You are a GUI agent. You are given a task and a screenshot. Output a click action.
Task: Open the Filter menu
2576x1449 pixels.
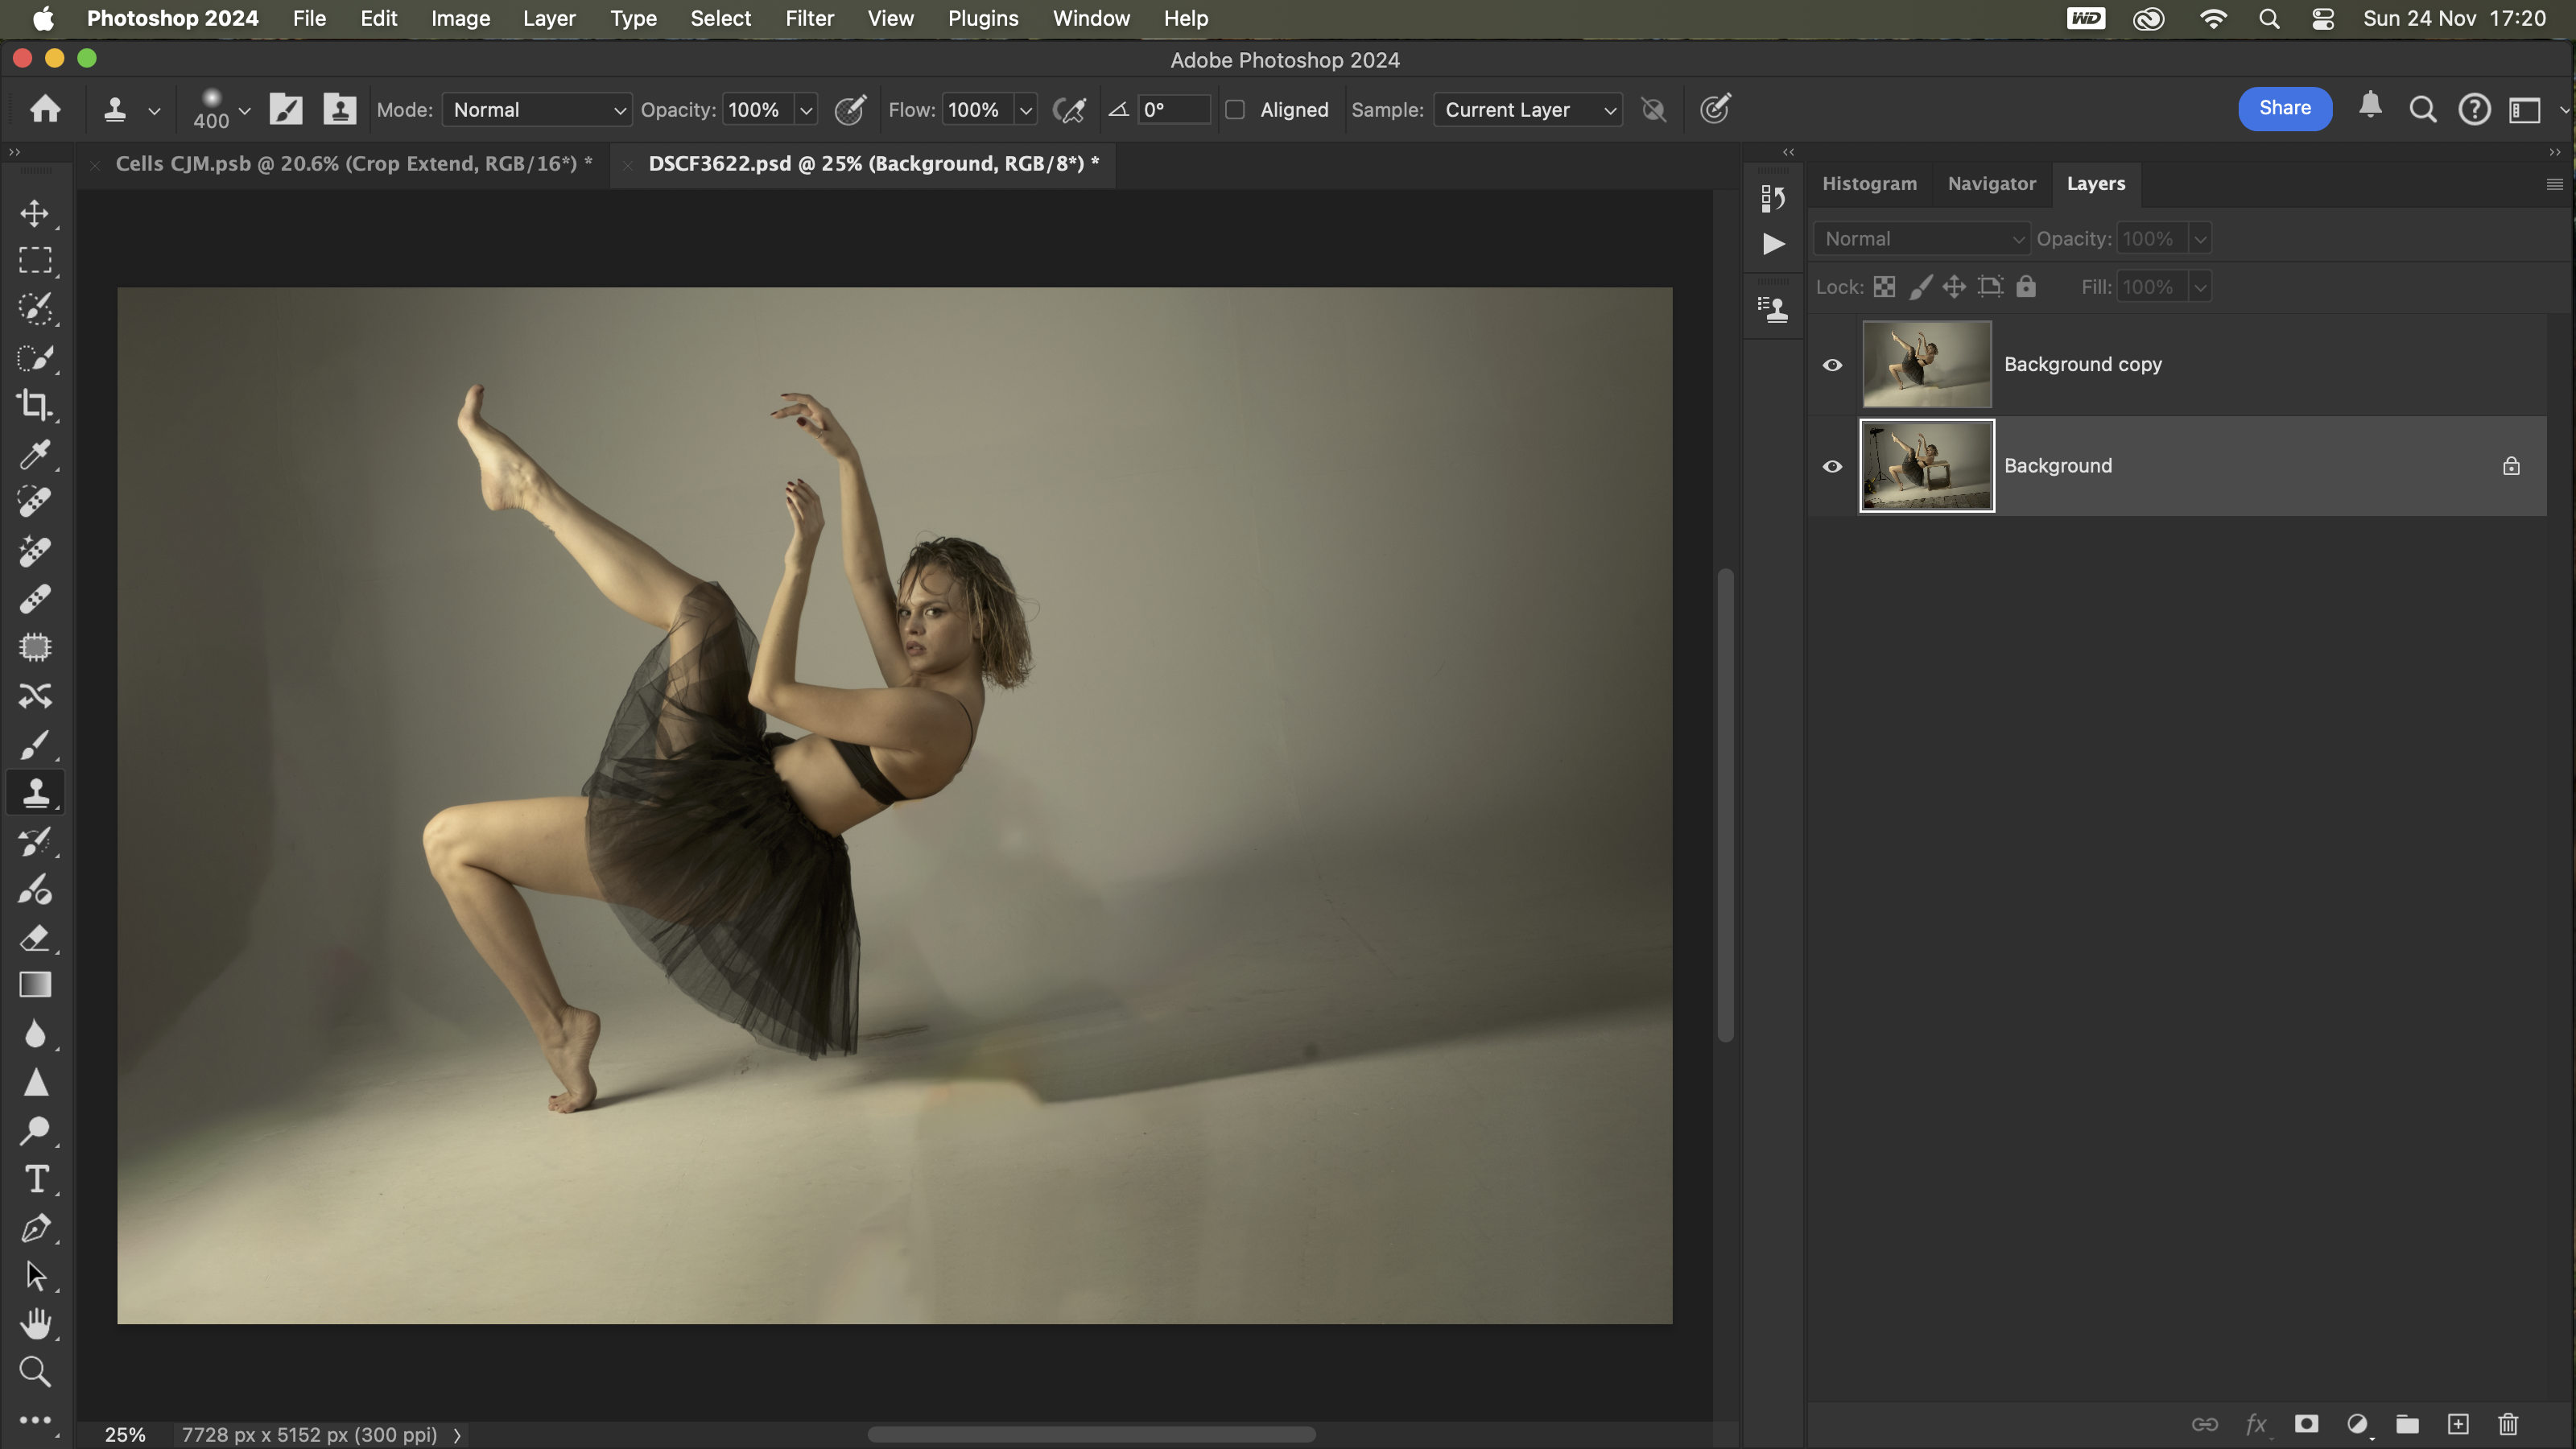point(809,18)
